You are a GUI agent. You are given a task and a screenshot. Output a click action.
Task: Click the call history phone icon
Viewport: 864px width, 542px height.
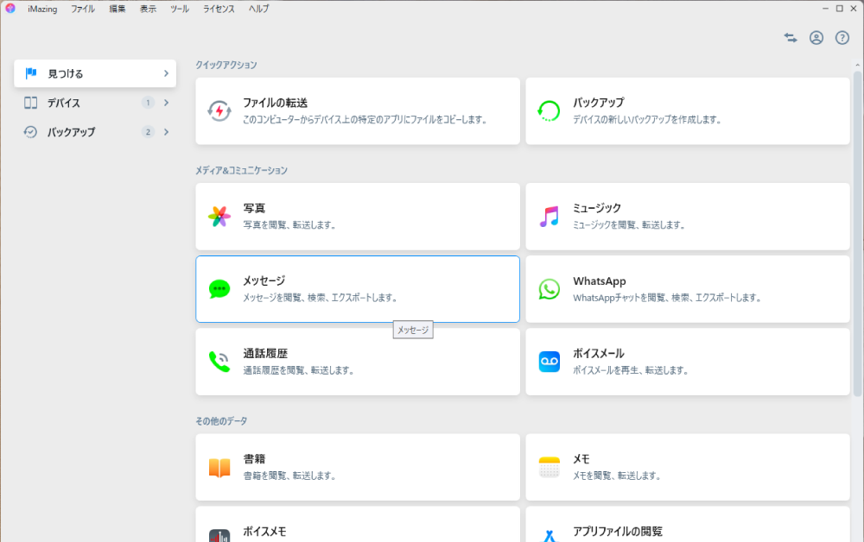click(x=219, y=362)
